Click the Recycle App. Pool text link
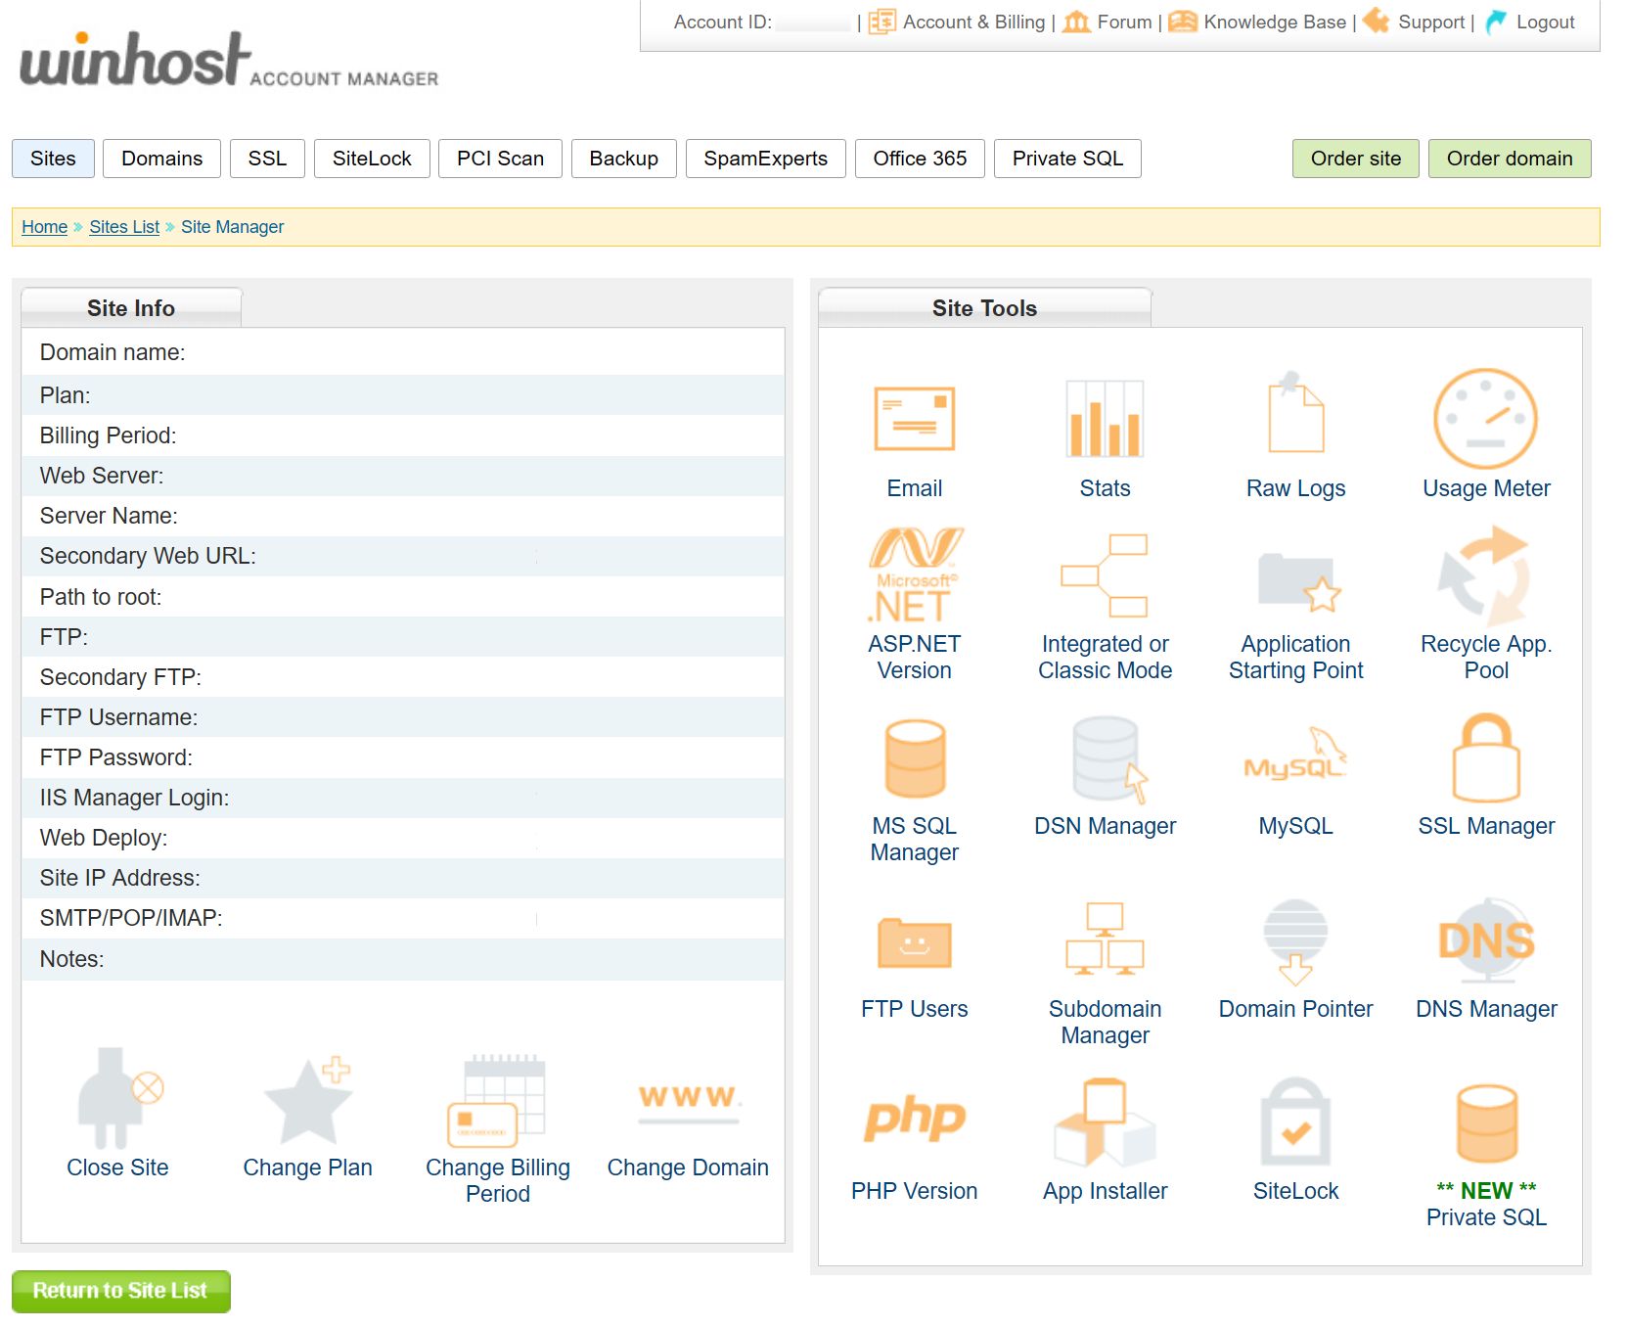The image size is (1627, 1328). [x=1486, y=657]
